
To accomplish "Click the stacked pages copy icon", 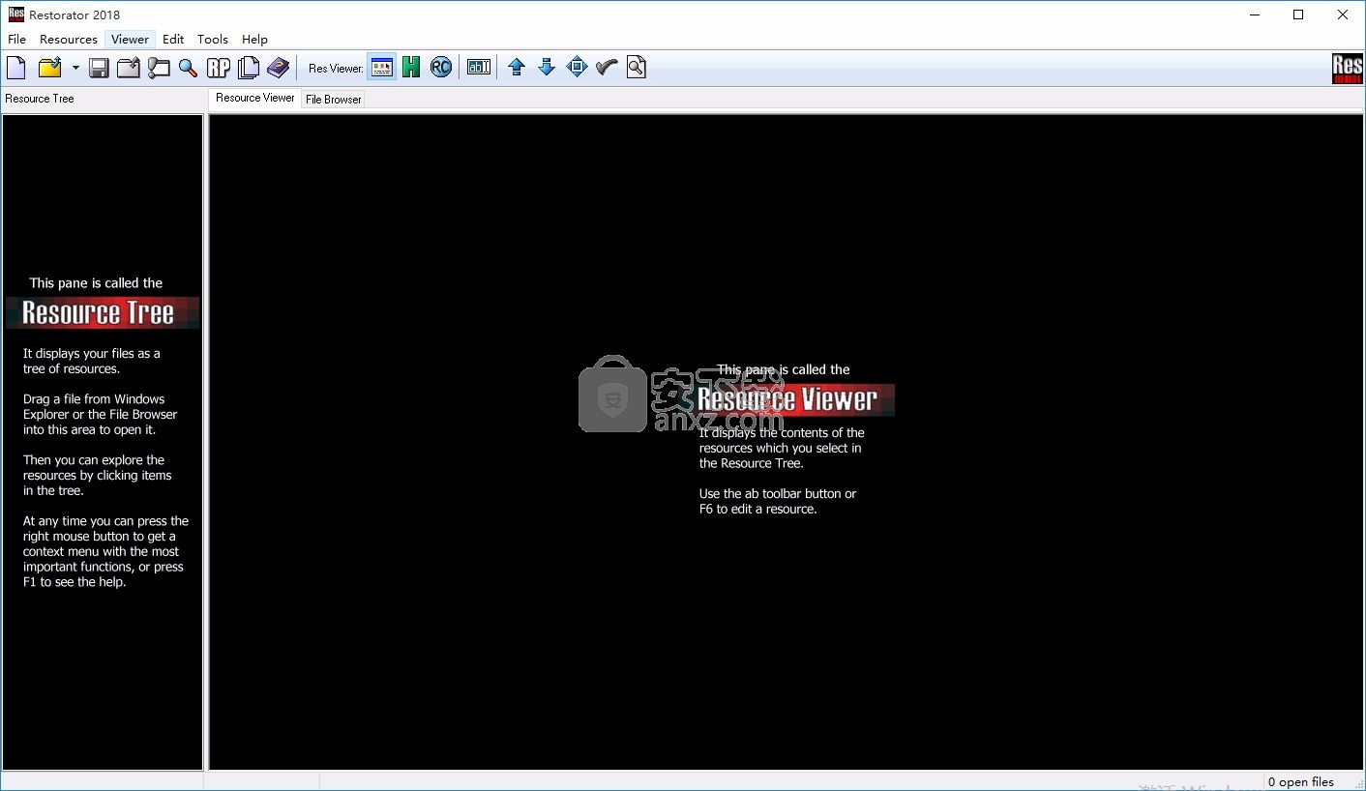I will 249,68.
